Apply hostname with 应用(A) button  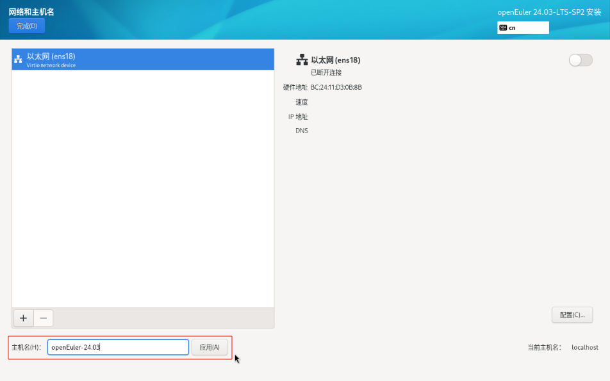(210, 347)
